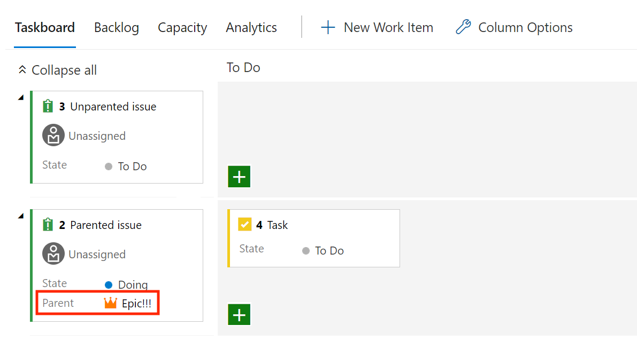
Task: Switch to the Backlog tab
Action: (116, 28)
